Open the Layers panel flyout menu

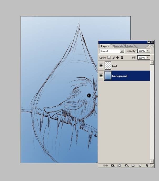[152, 46]
